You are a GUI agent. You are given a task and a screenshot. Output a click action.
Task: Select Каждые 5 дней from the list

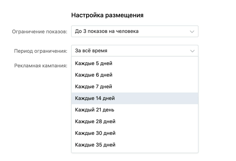tap(94, 63)
